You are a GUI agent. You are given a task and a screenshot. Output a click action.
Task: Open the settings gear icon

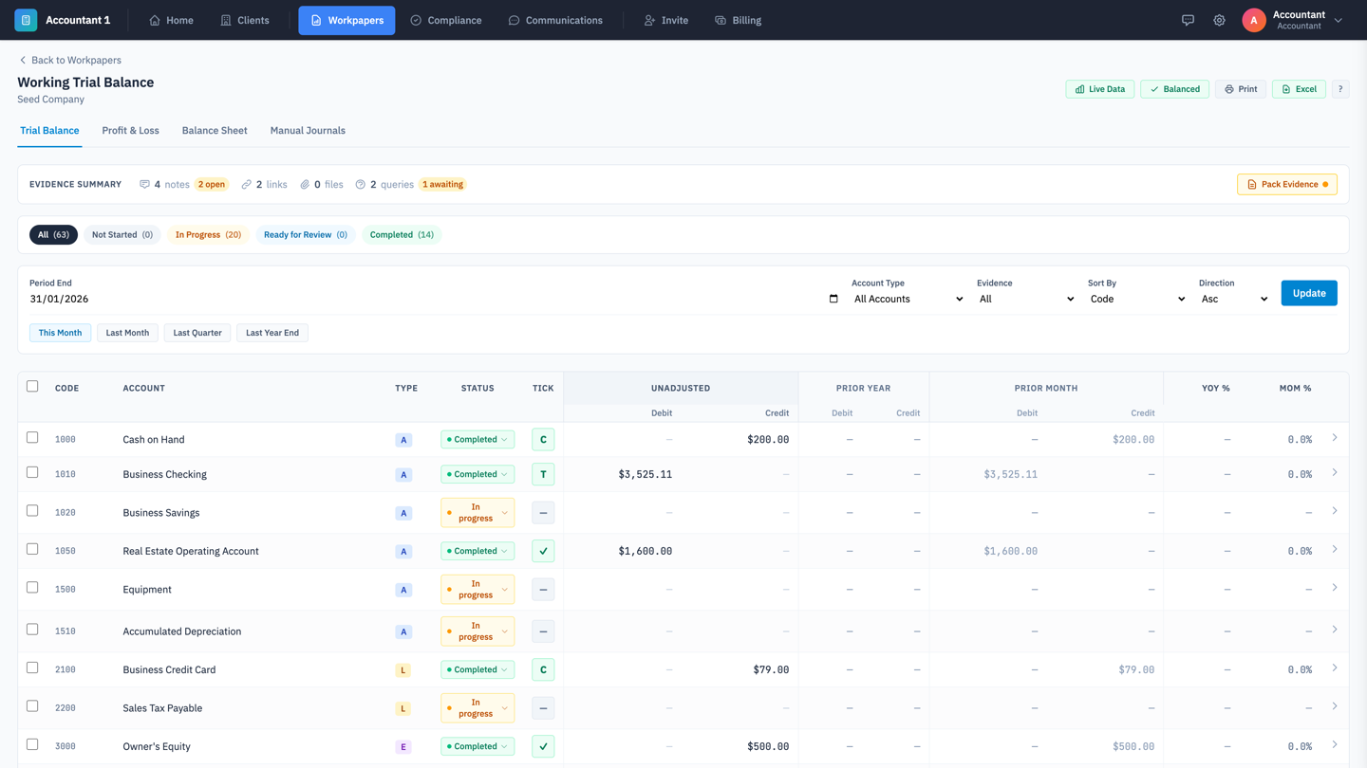(1220, 20)
